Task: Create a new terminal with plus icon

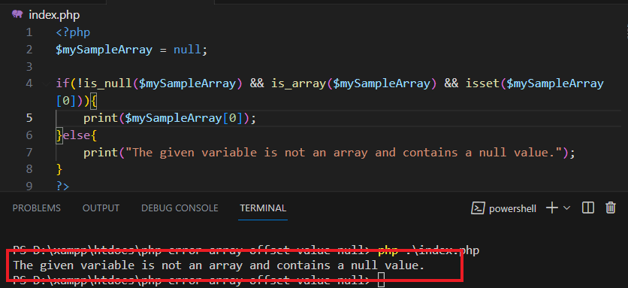Action: tap(552, 208)
